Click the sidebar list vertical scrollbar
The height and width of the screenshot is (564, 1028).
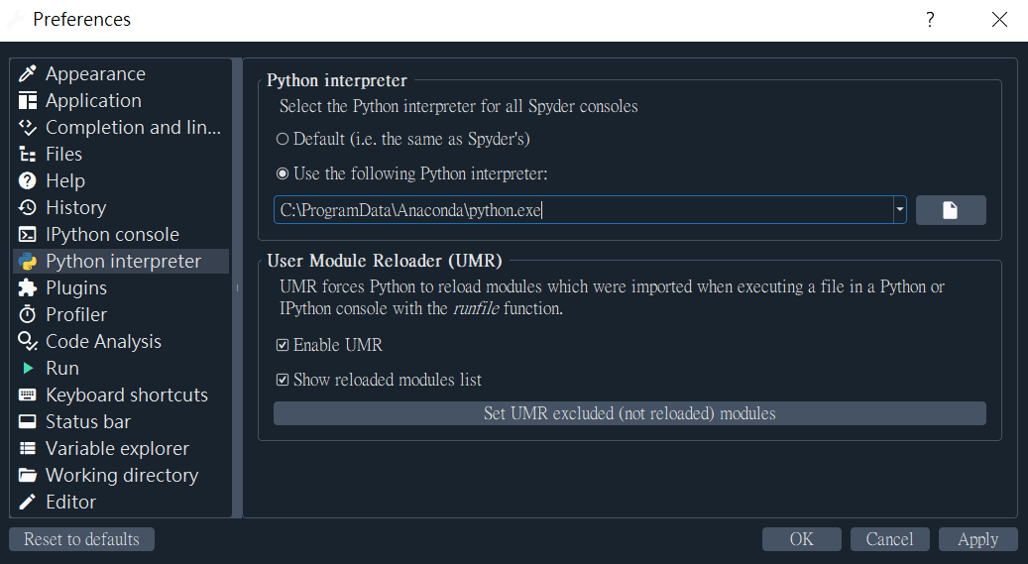point(237,287)
